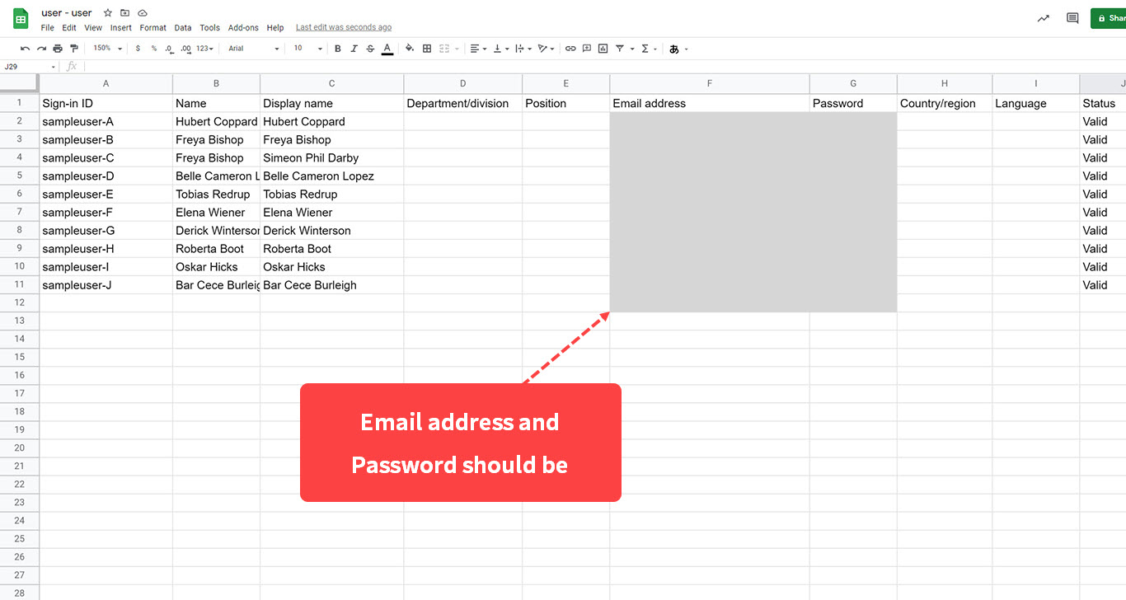Open comment history speech bubble icon
The image size is (1126, 600).
1072,18
